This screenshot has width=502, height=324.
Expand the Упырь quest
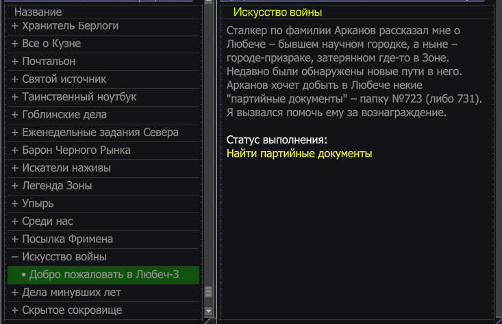point(15,204)
